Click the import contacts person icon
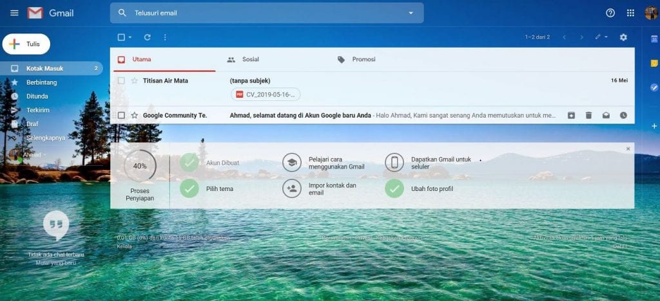 [x=292, y=188]
